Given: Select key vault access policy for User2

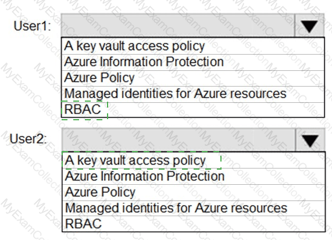Looking at the screenshot, I should [x=194, y=160].
